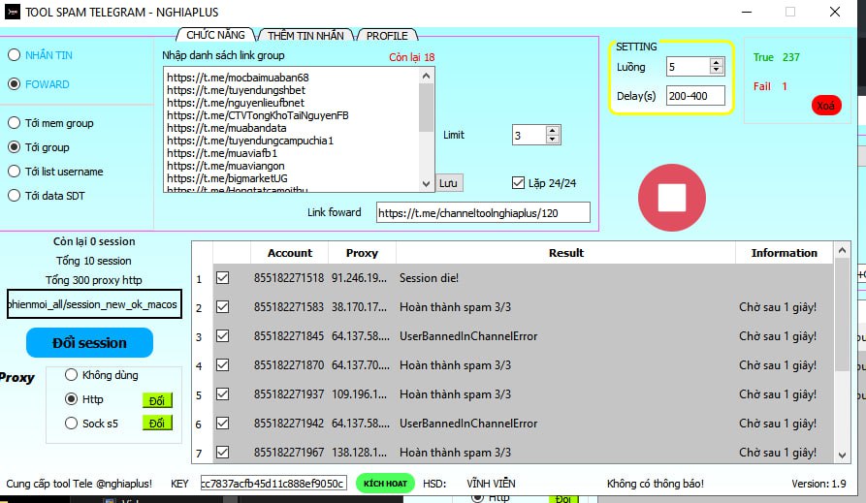Uncheck the checkbox for account 855182271937
The height and width of the screenshot is (503, 866).
[223, 393]
